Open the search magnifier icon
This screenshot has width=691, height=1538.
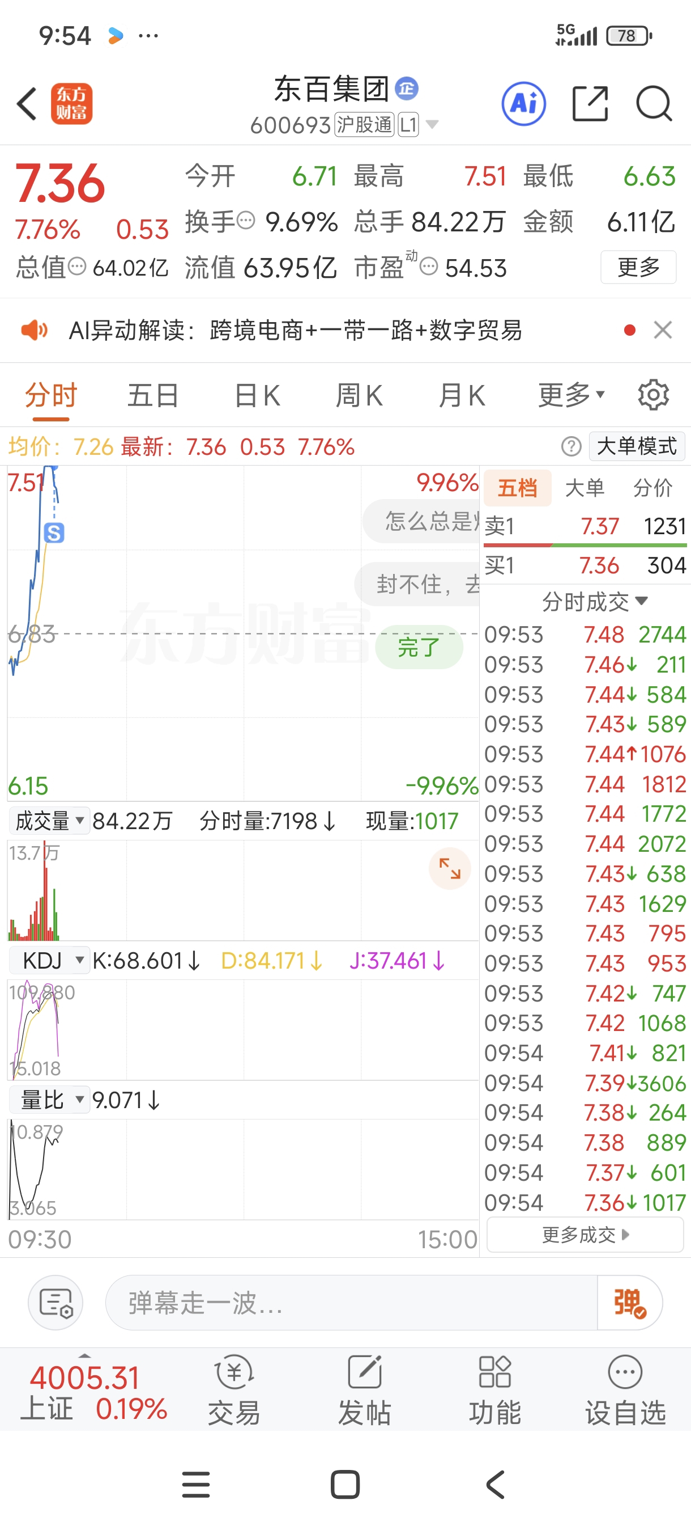tap(654, 103)
